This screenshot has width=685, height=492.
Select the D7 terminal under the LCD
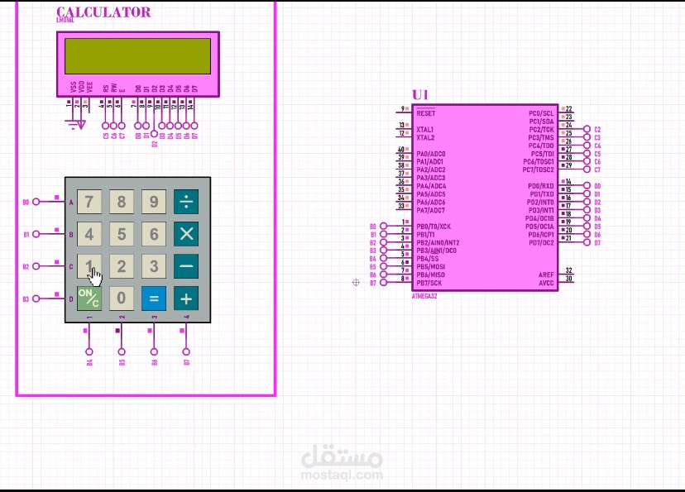[x=194, y=126]
